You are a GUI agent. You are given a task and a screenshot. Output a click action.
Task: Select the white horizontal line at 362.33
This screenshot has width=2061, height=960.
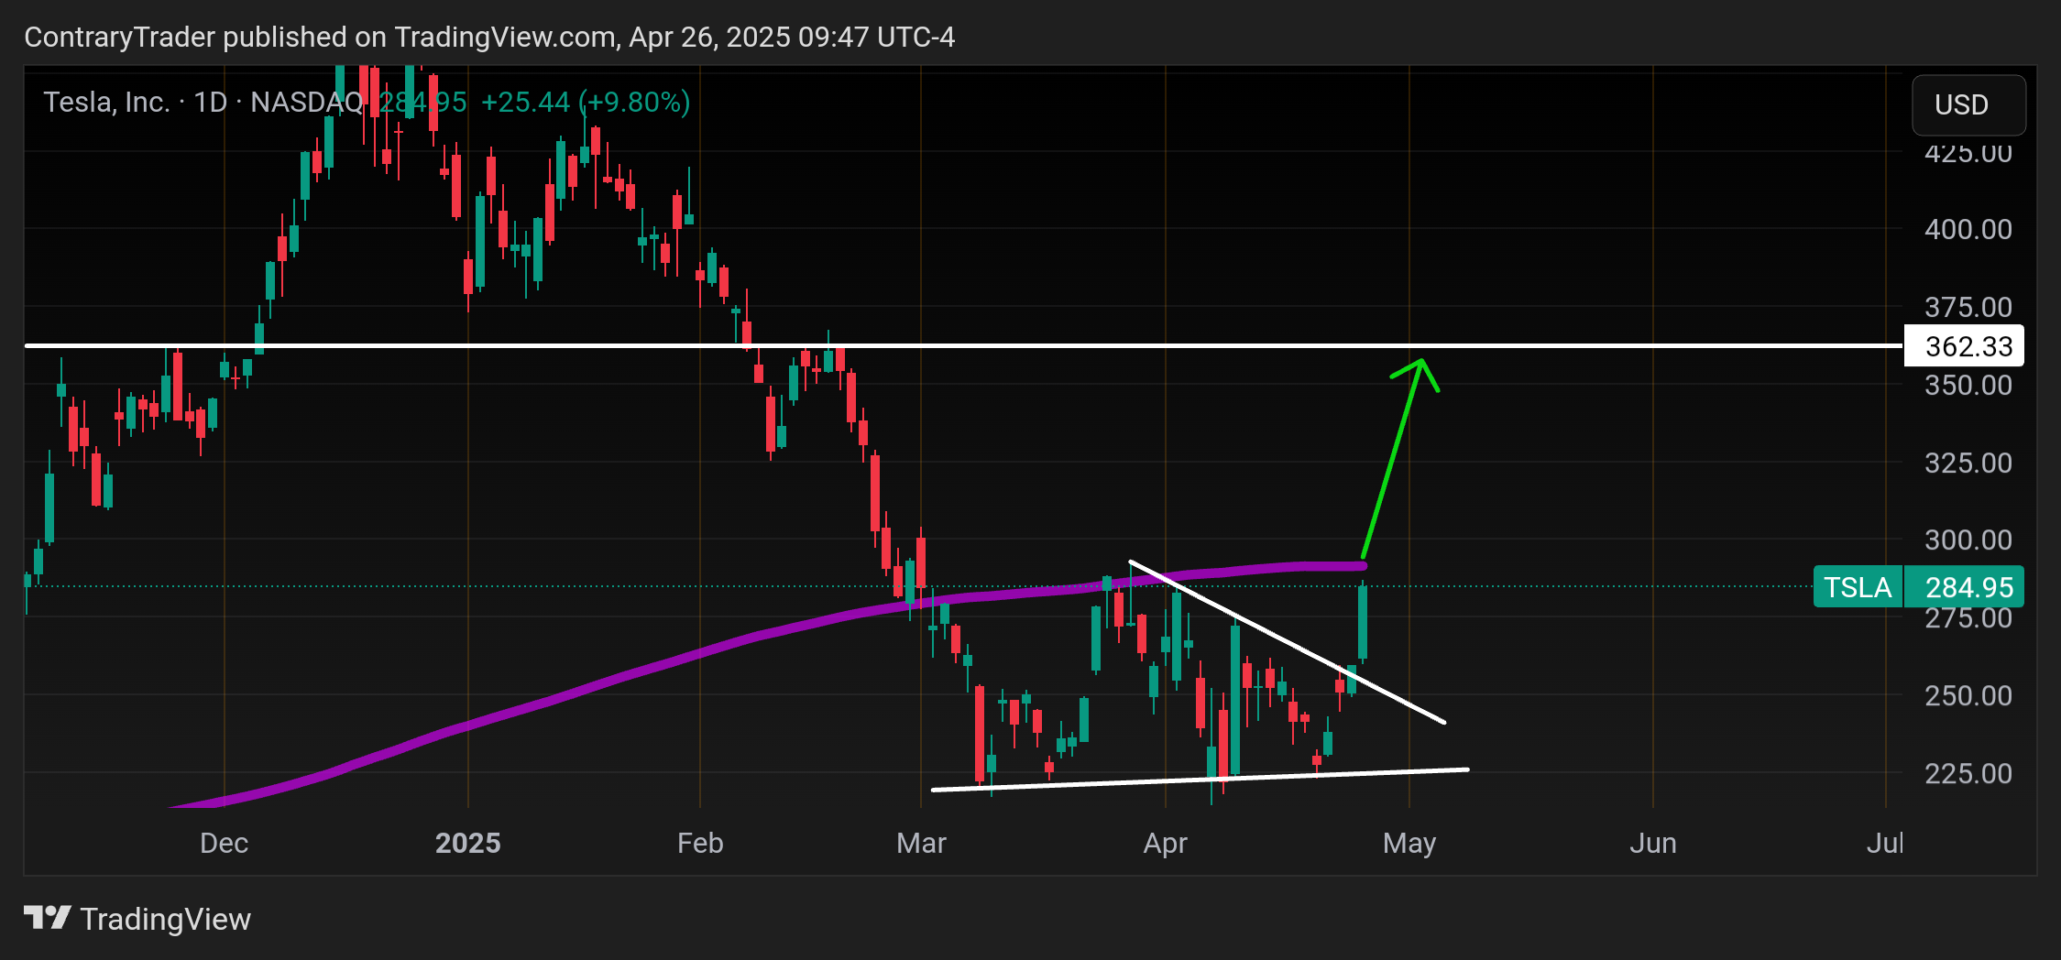pos(962,345)
